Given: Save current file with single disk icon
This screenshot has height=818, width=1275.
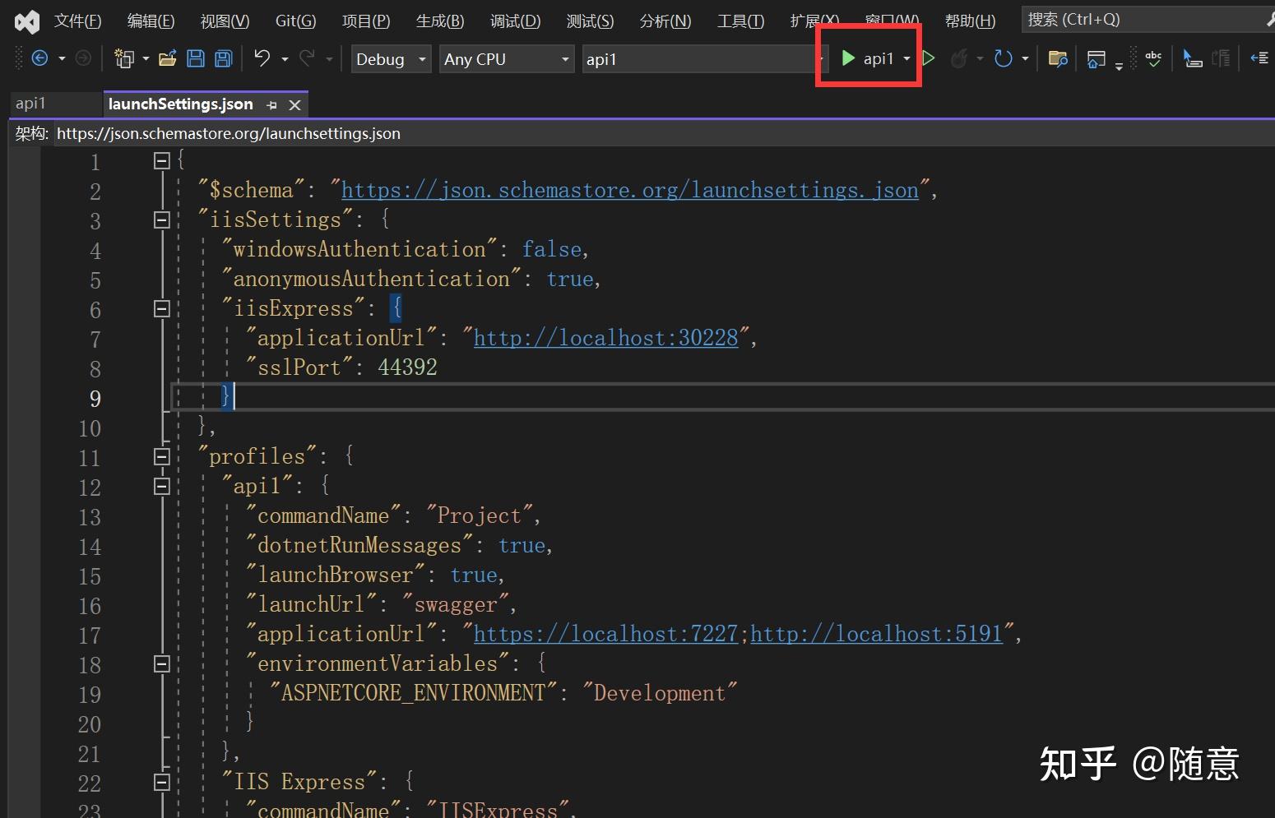Looking at the screenshot, I should (x=196, y=58).
